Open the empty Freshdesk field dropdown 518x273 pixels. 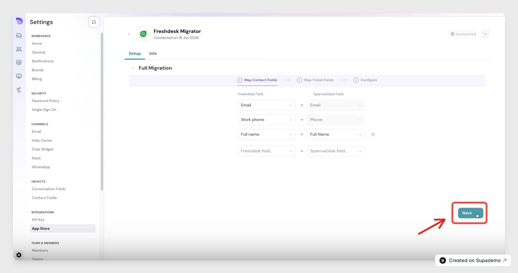[266, 151]
